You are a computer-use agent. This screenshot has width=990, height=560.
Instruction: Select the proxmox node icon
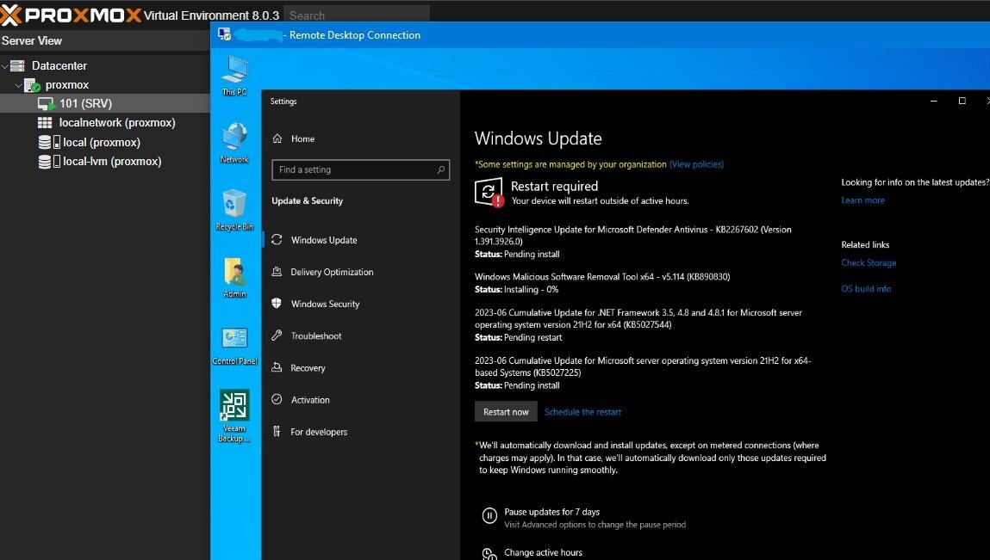[x=32, y=85]
